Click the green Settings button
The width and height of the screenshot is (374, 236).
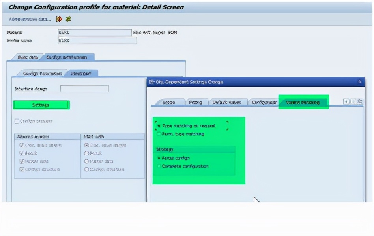[x=41, y=105]
